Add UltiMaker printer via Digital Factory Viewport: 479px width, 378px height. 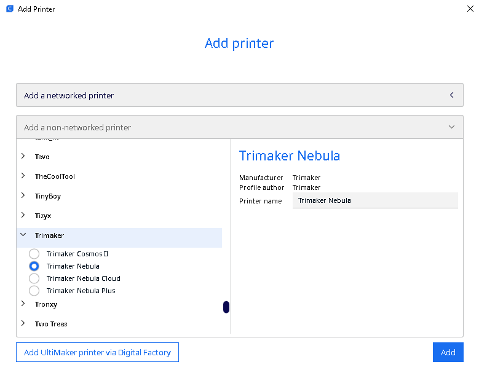coord(97,352)
